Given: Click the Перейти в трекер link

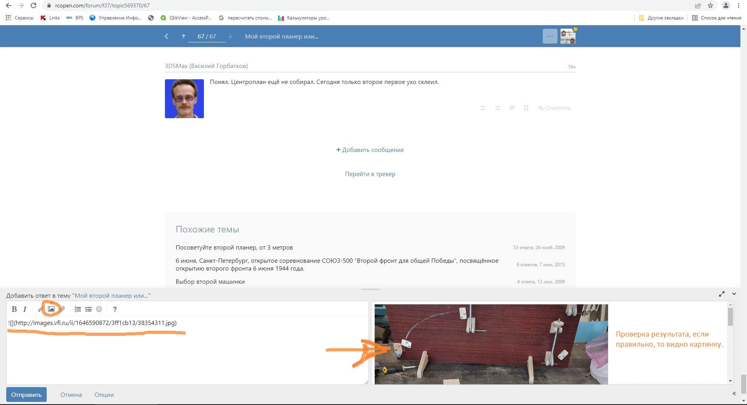Looking at the screenshot, I should click(x=370, y=174).
